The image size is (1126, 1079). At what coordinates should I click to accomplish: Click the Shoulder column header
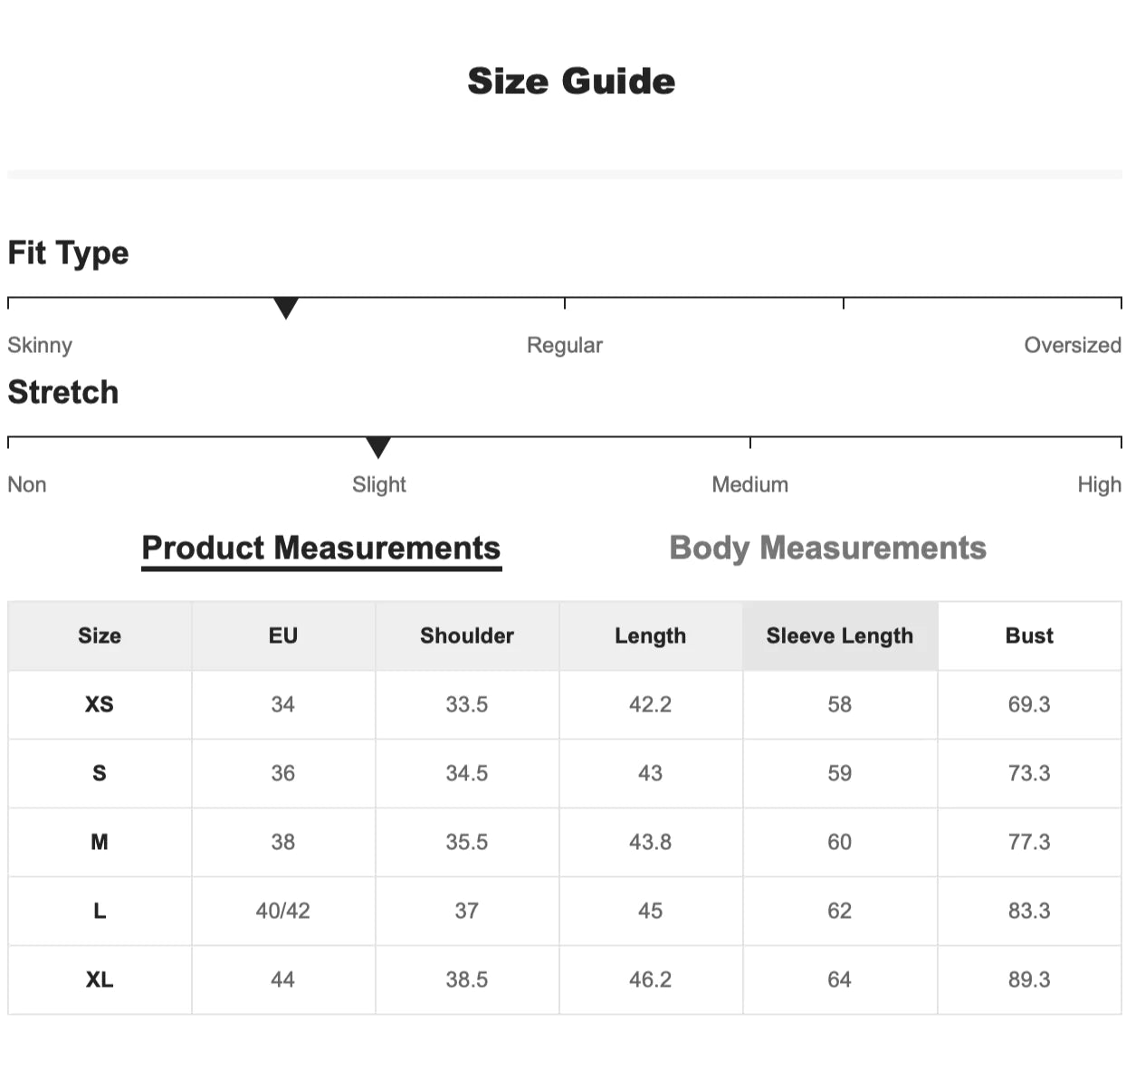coord(466,636)
